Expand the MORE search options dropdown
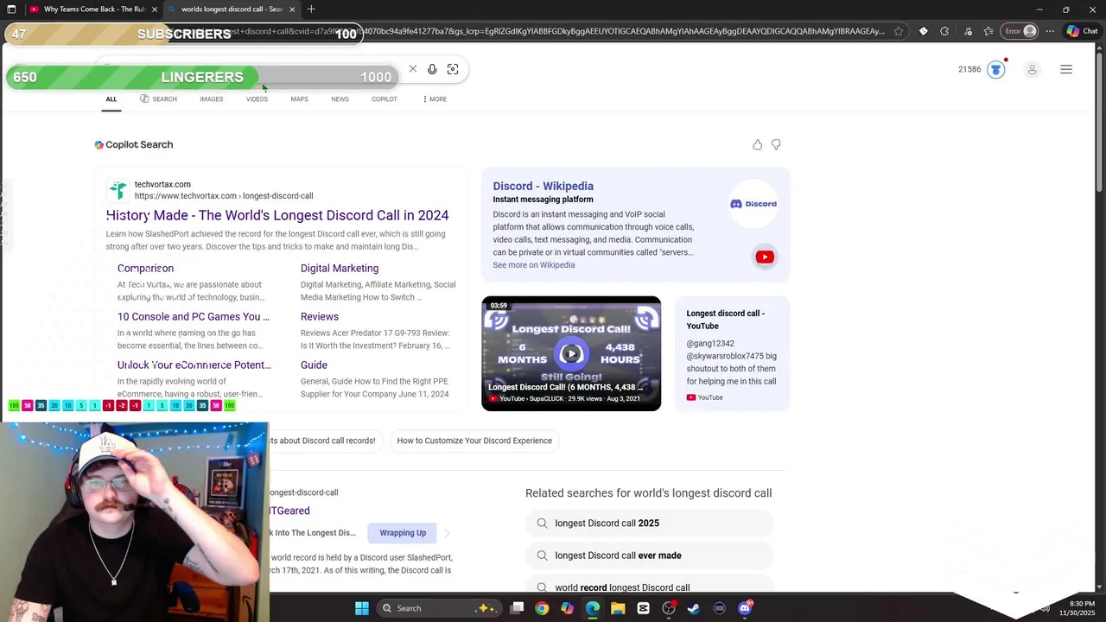The width and height of the screenshot is (1106, 622). 435,99
